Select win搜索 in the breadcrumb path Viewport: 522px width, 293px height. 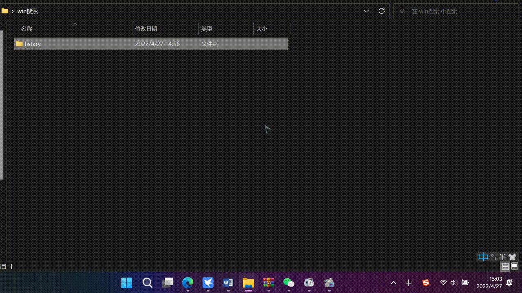27,11
